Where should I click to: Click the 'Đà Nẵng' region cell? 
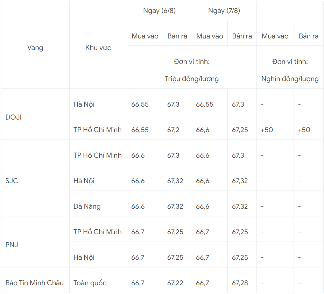click(87, 206)
